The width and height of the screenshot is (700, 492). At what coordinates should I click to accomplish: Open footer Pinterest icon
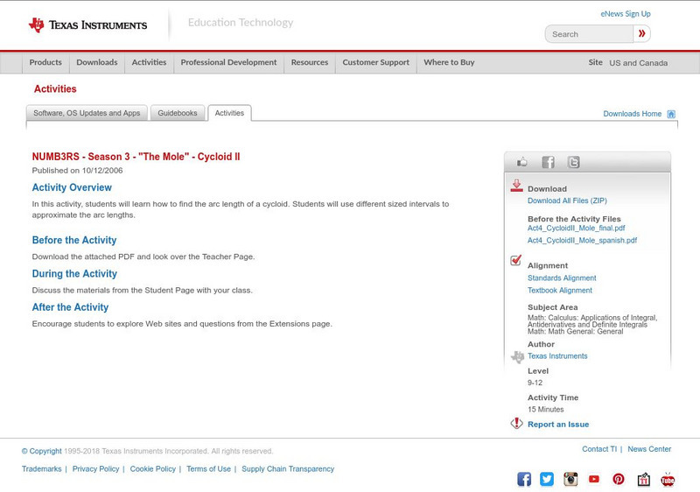[619, 479]
